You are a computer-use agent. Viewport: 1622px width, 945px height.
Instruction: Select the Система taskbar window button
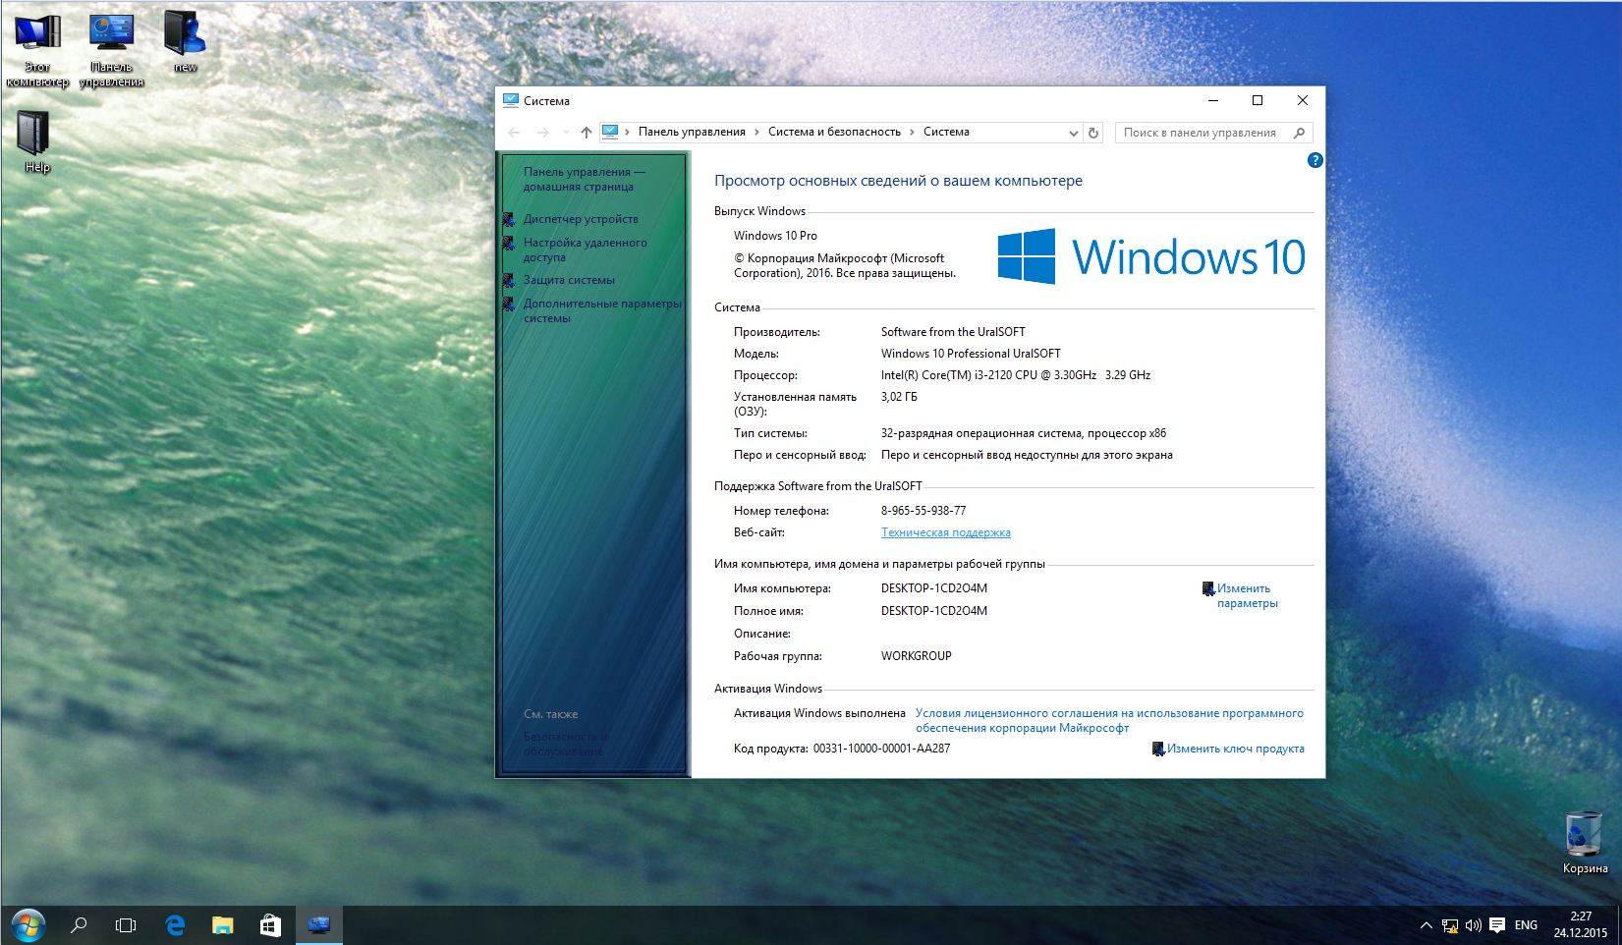pos(318,925)
